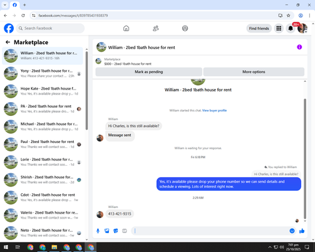The height and width of the screenshot is (252, 315).
Task: Open conversation information purple icon
Action: tap(299, 47)
